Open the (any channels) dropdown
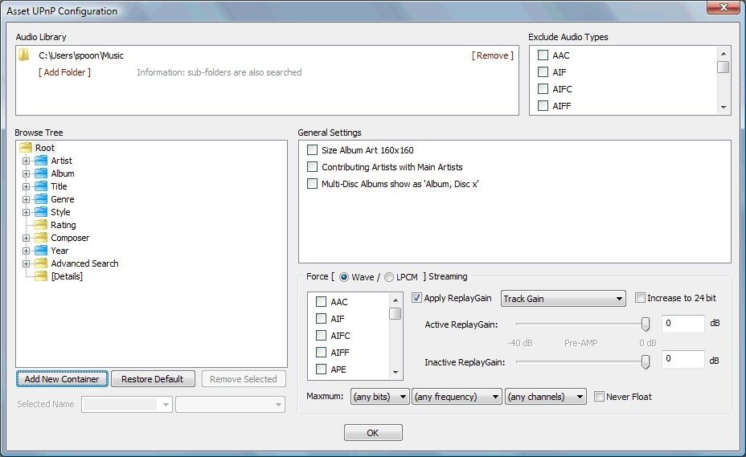746x457 pixels. 546,397
